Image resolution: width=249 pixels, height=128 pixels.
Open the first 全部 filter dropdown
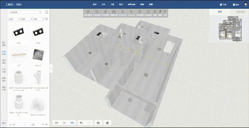(x=14, y=19)
